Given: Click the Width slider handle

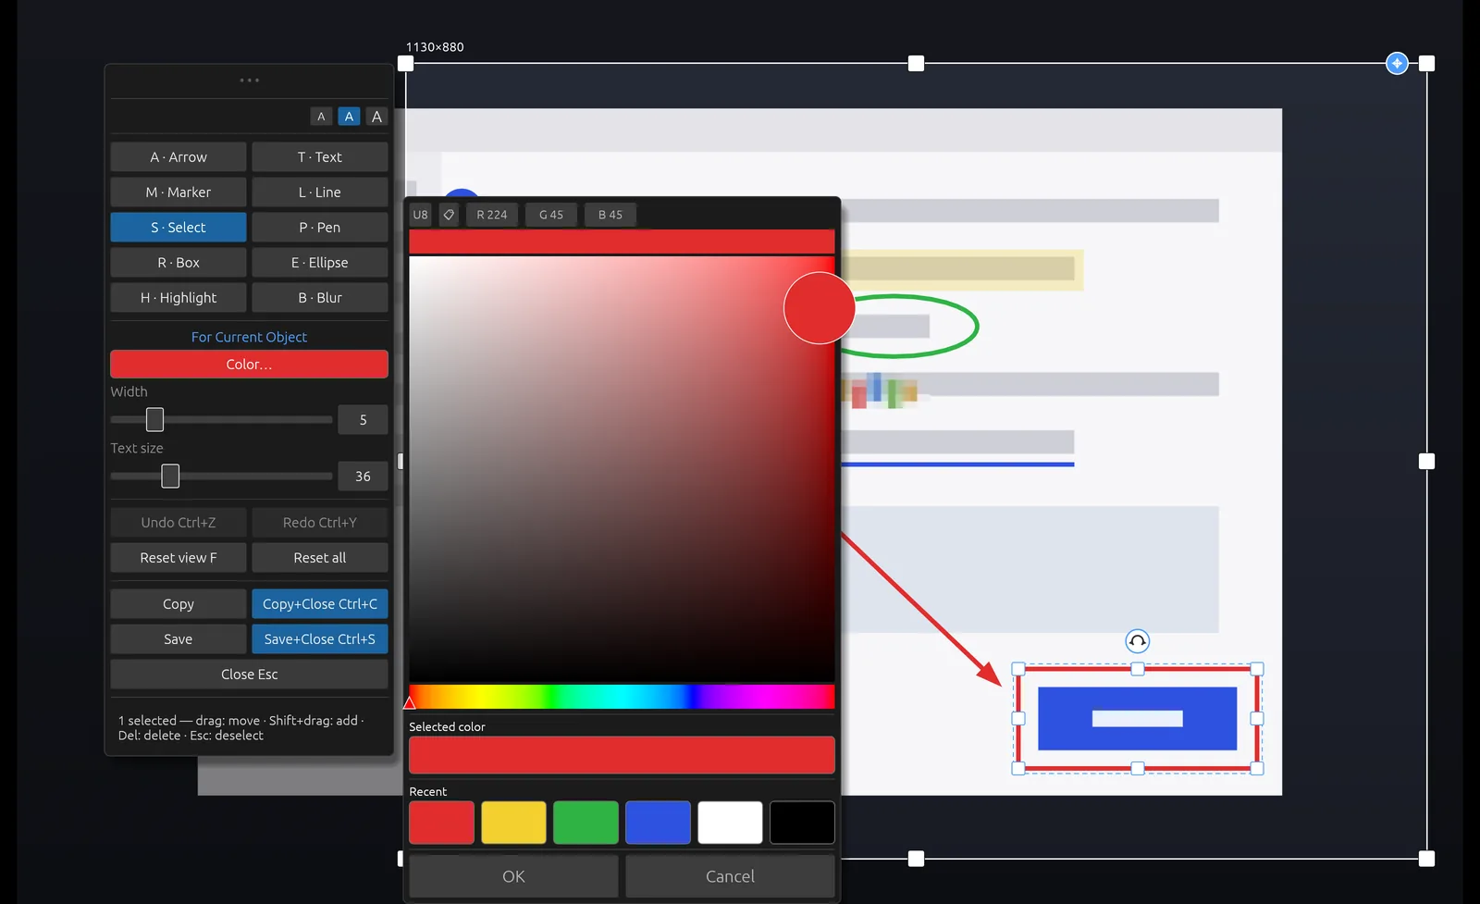Looking at the screenshot, I should pos(155,420).
